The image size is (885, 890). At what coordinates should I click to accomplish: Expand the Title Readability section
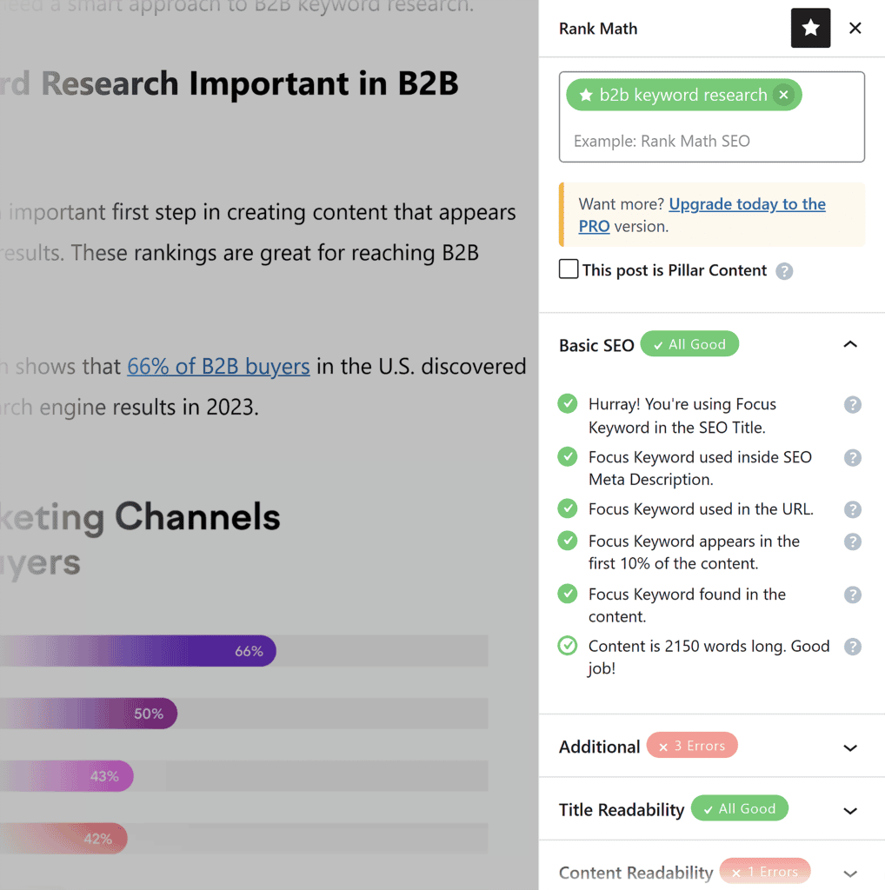(850, 809)
